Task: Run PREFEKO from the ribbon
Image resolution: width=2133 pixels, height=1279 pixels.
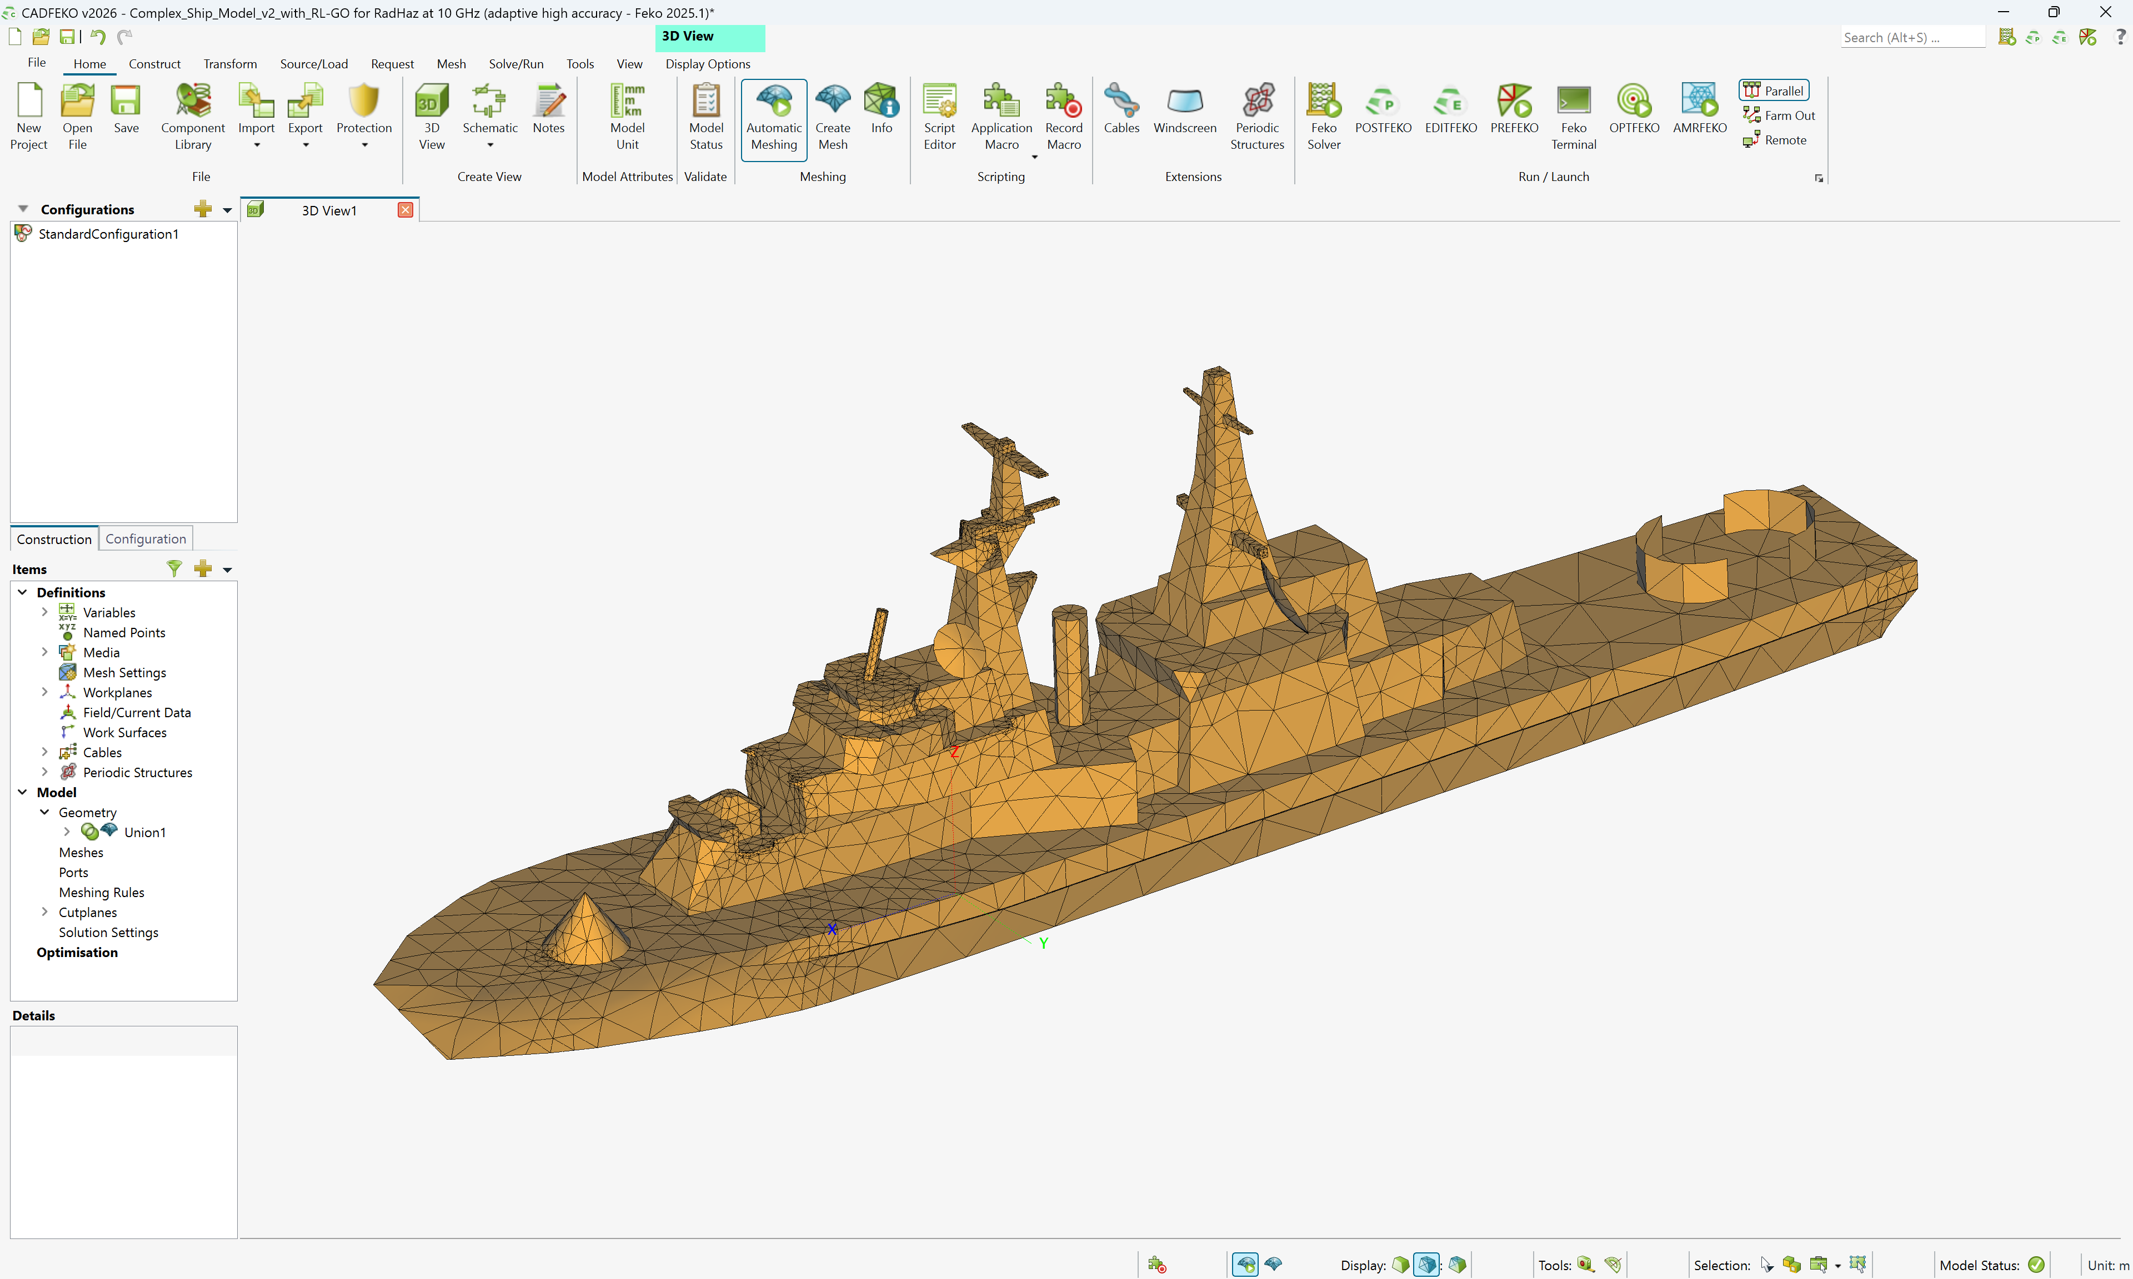Action: click(x=1514, y=109)
